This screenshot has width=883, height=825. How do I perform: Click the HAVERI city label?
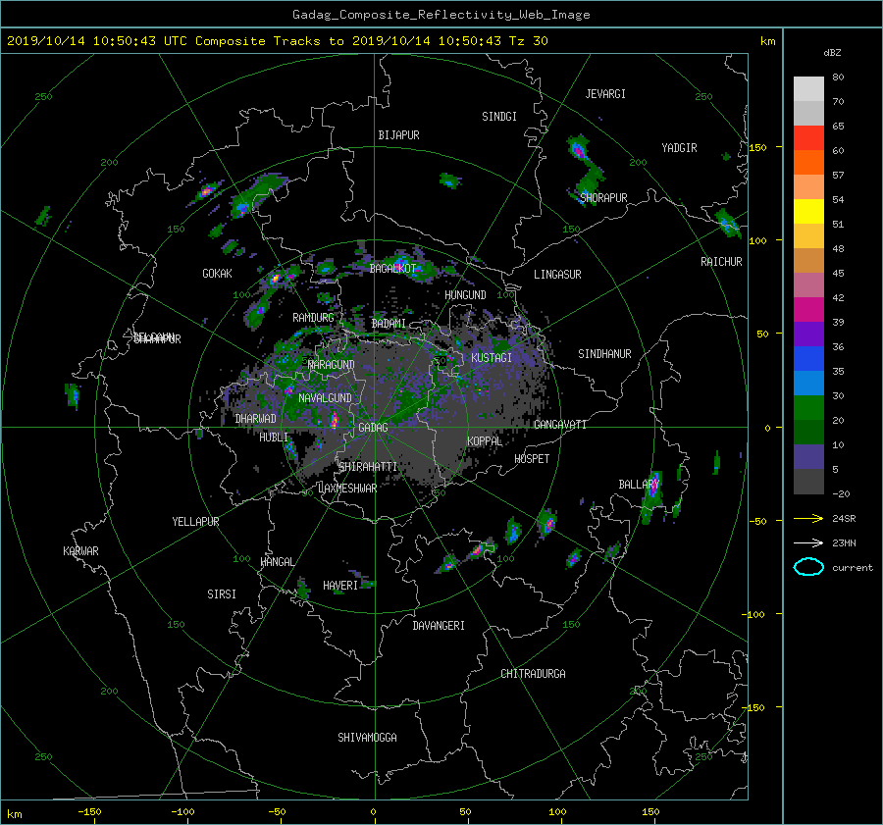click(x=340, y=586)
